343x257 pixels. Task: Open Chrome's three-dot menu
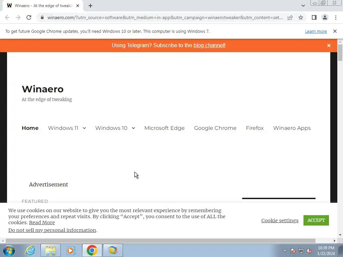[336, 17]
